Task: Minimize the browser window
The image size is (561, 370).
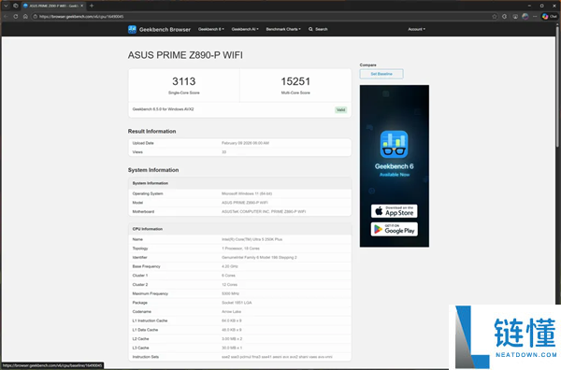Action: pos(529,6)
